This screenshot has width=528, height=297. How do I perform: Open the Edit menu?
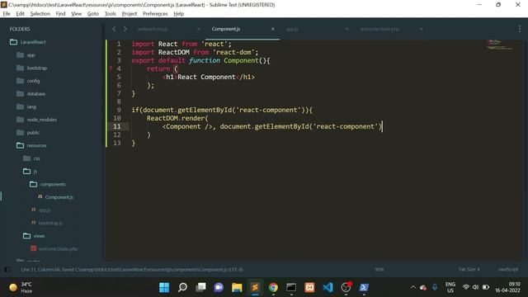(x=20, y=14)
